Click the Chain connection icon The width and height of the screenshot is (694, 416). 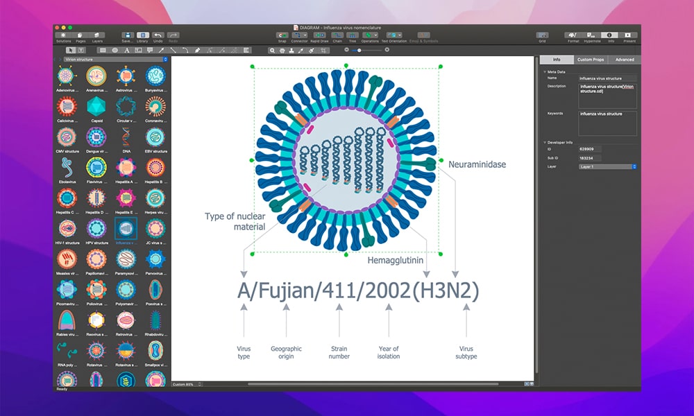[x=337, y=35]
